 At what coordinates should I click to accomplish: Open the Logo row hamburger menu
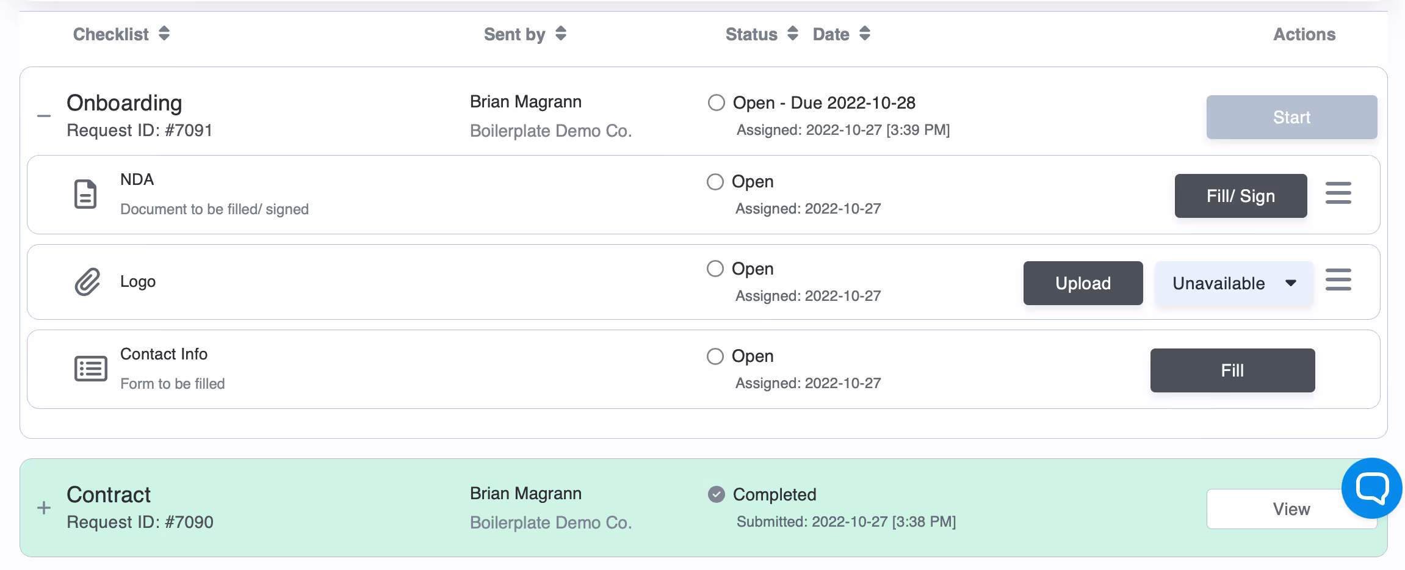pyautogui.click(x=1338, y=280)
